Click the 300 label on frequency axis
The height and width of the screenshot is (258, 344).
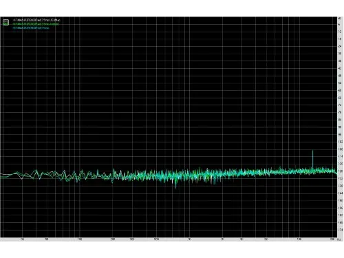click(x=132, y=239)
